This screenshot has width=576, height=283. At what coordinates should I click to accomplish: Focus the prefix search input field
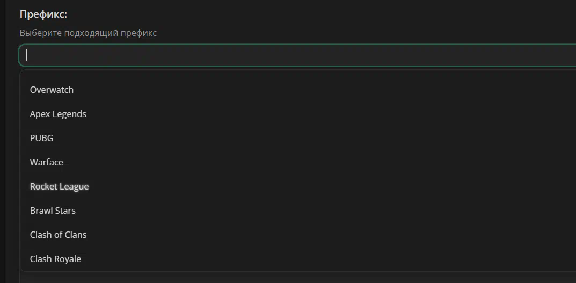[297, 55]
